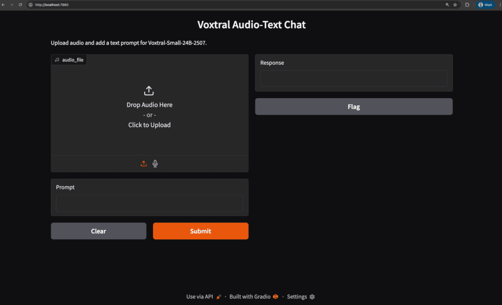
Task: Click the Response output box
Action: pos(354,78)
